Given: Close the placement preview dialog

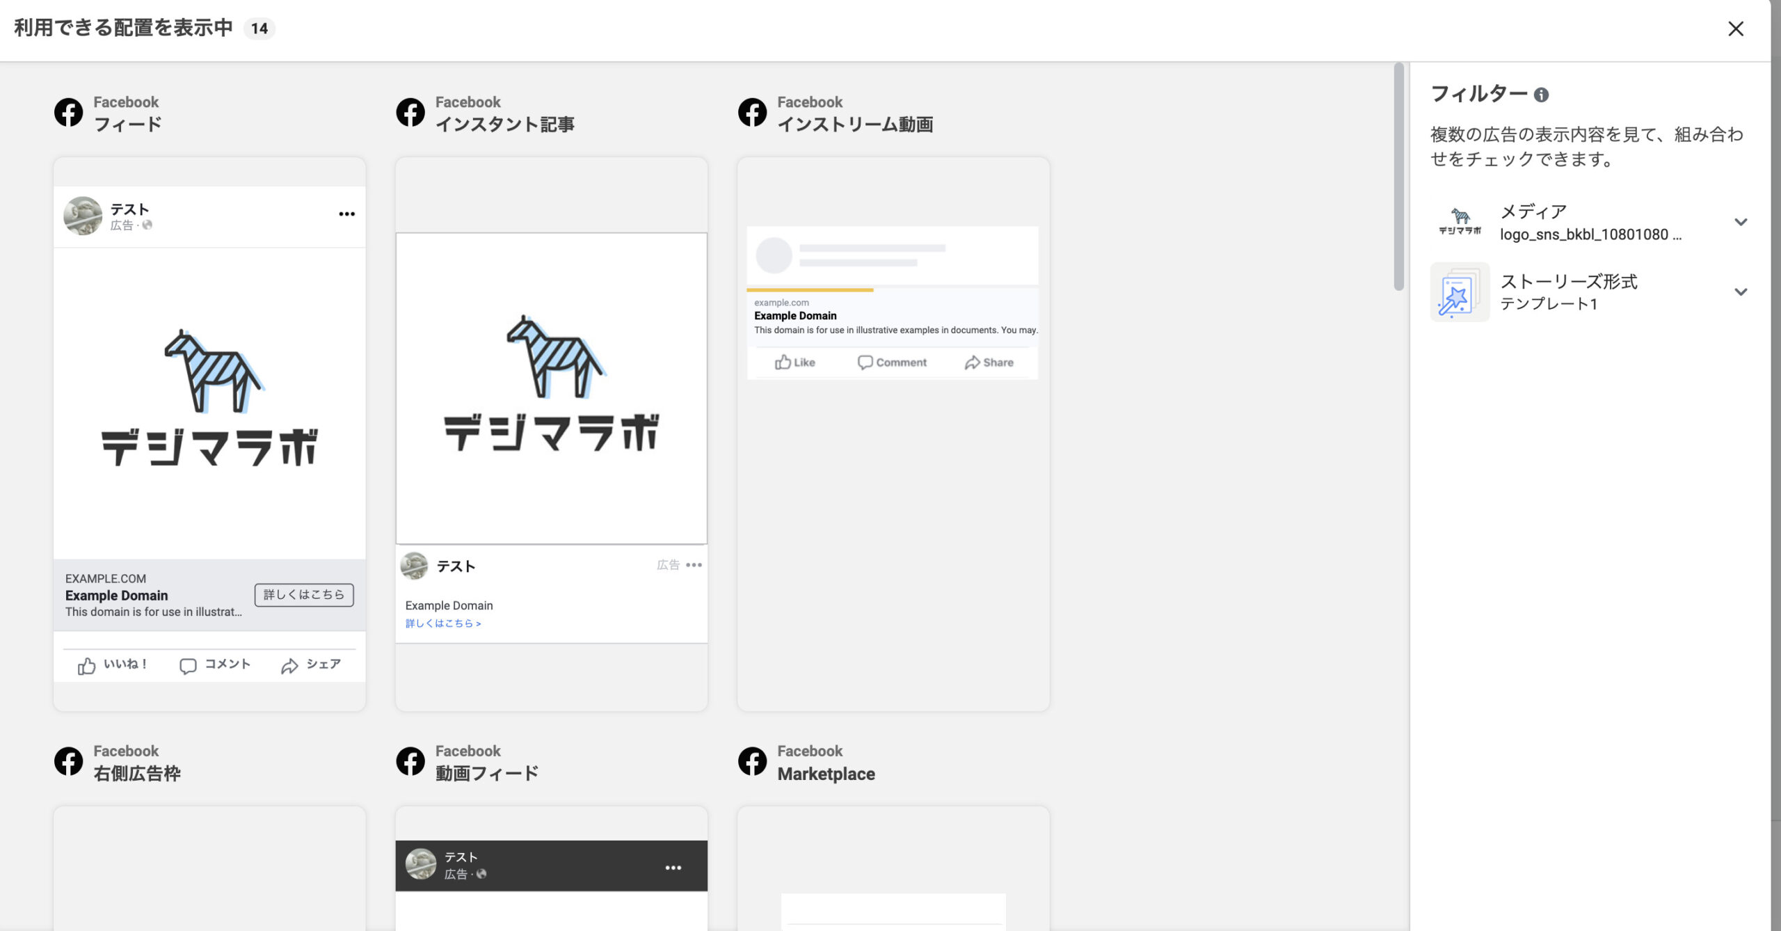Looking at the screenshot, I should pyautogui.click(x=1736, y=29).
